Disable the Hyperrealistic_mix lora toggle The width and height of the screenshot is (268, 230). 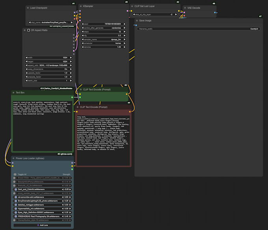pos(16,208)
